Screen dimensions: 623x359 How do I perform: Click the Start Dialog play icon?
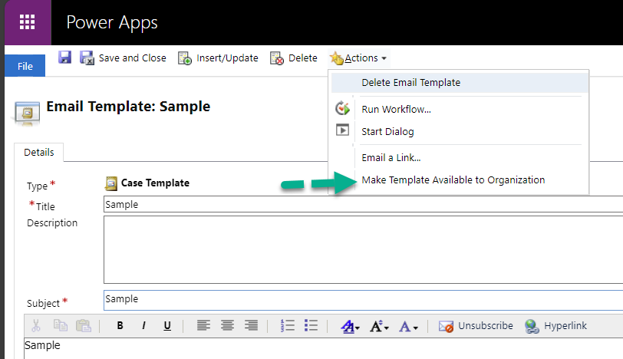(x=342, y=130)
